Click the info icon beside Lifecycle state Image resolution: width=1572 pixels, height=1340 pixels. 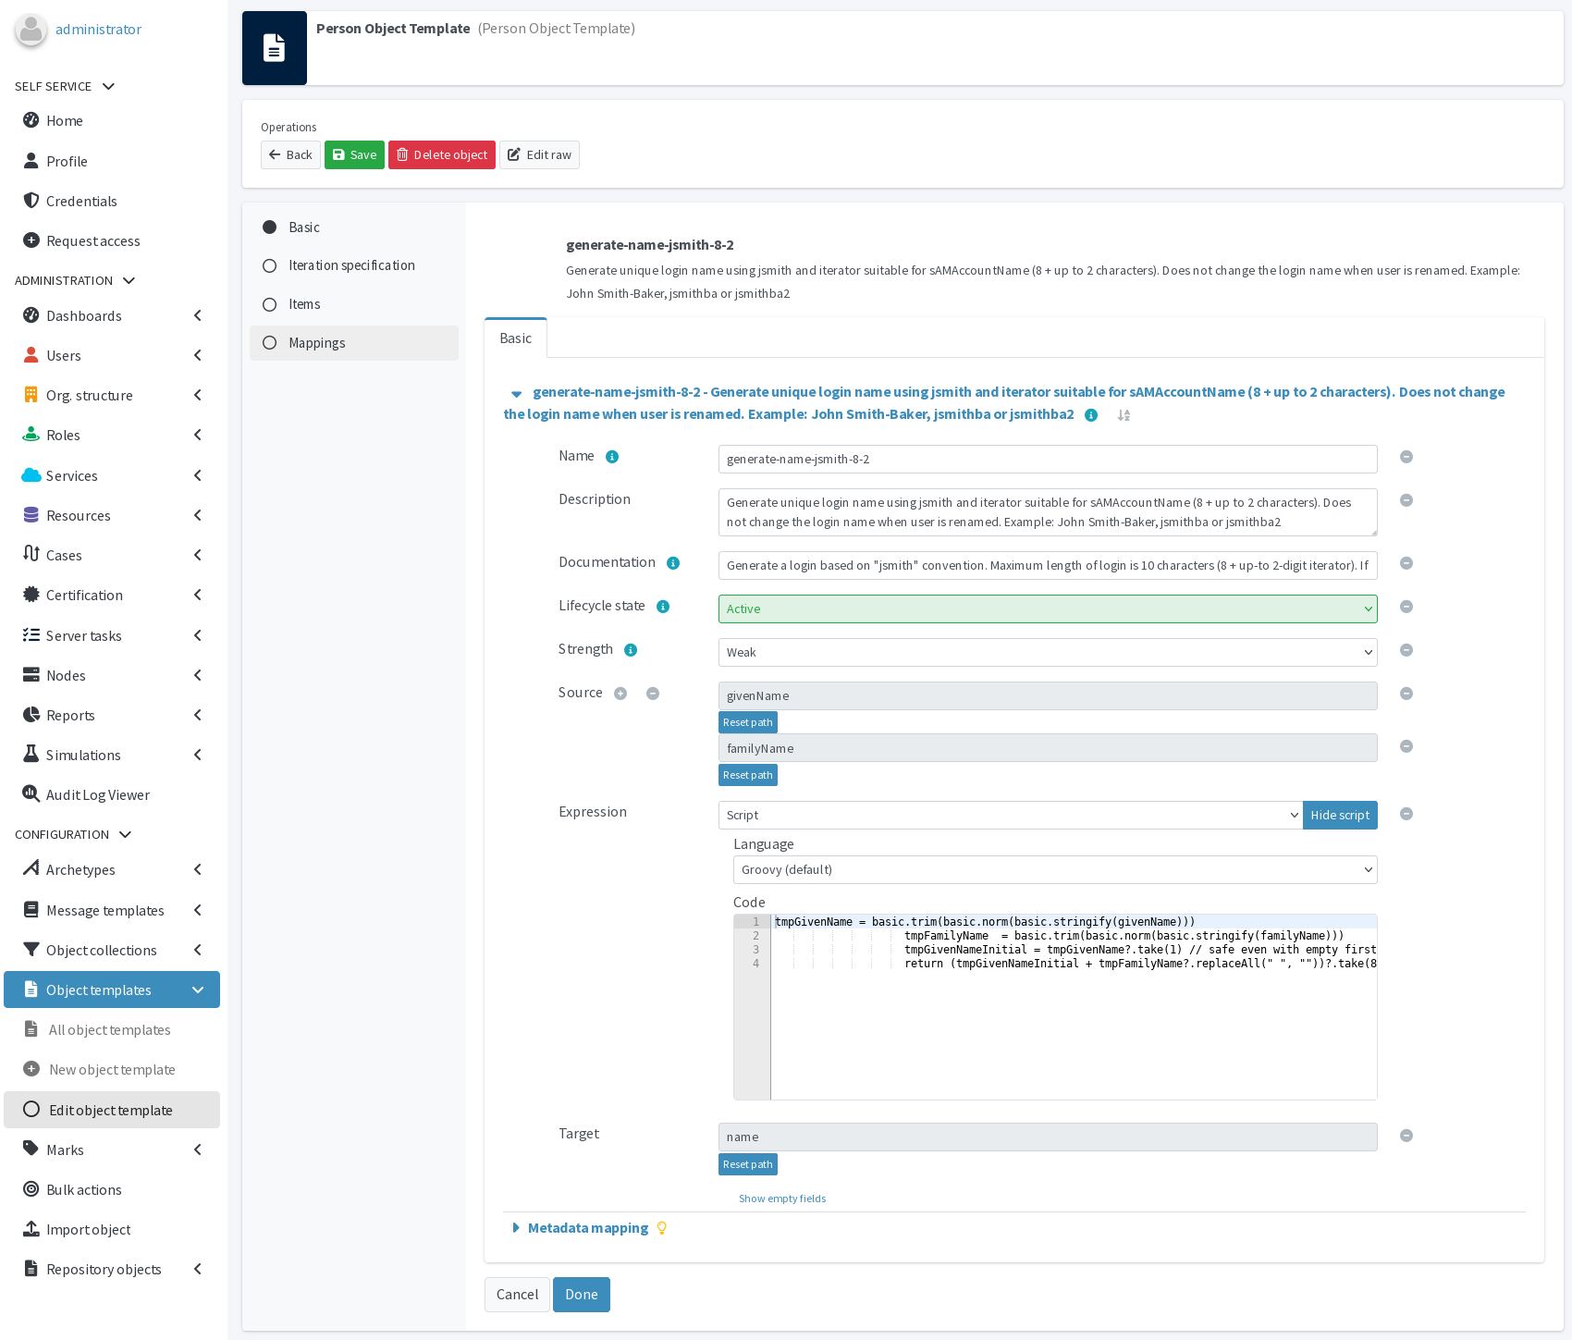point(662,606)
